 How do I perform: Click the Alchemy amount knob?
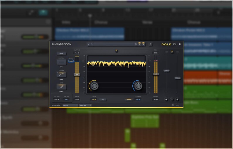click(138, 86)
